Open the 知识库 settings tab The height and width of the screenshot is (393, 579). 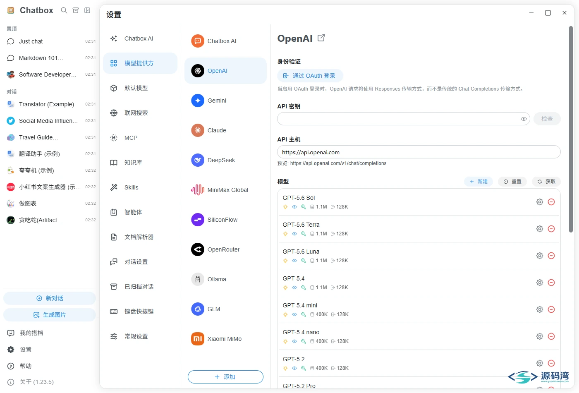(140, 163)
